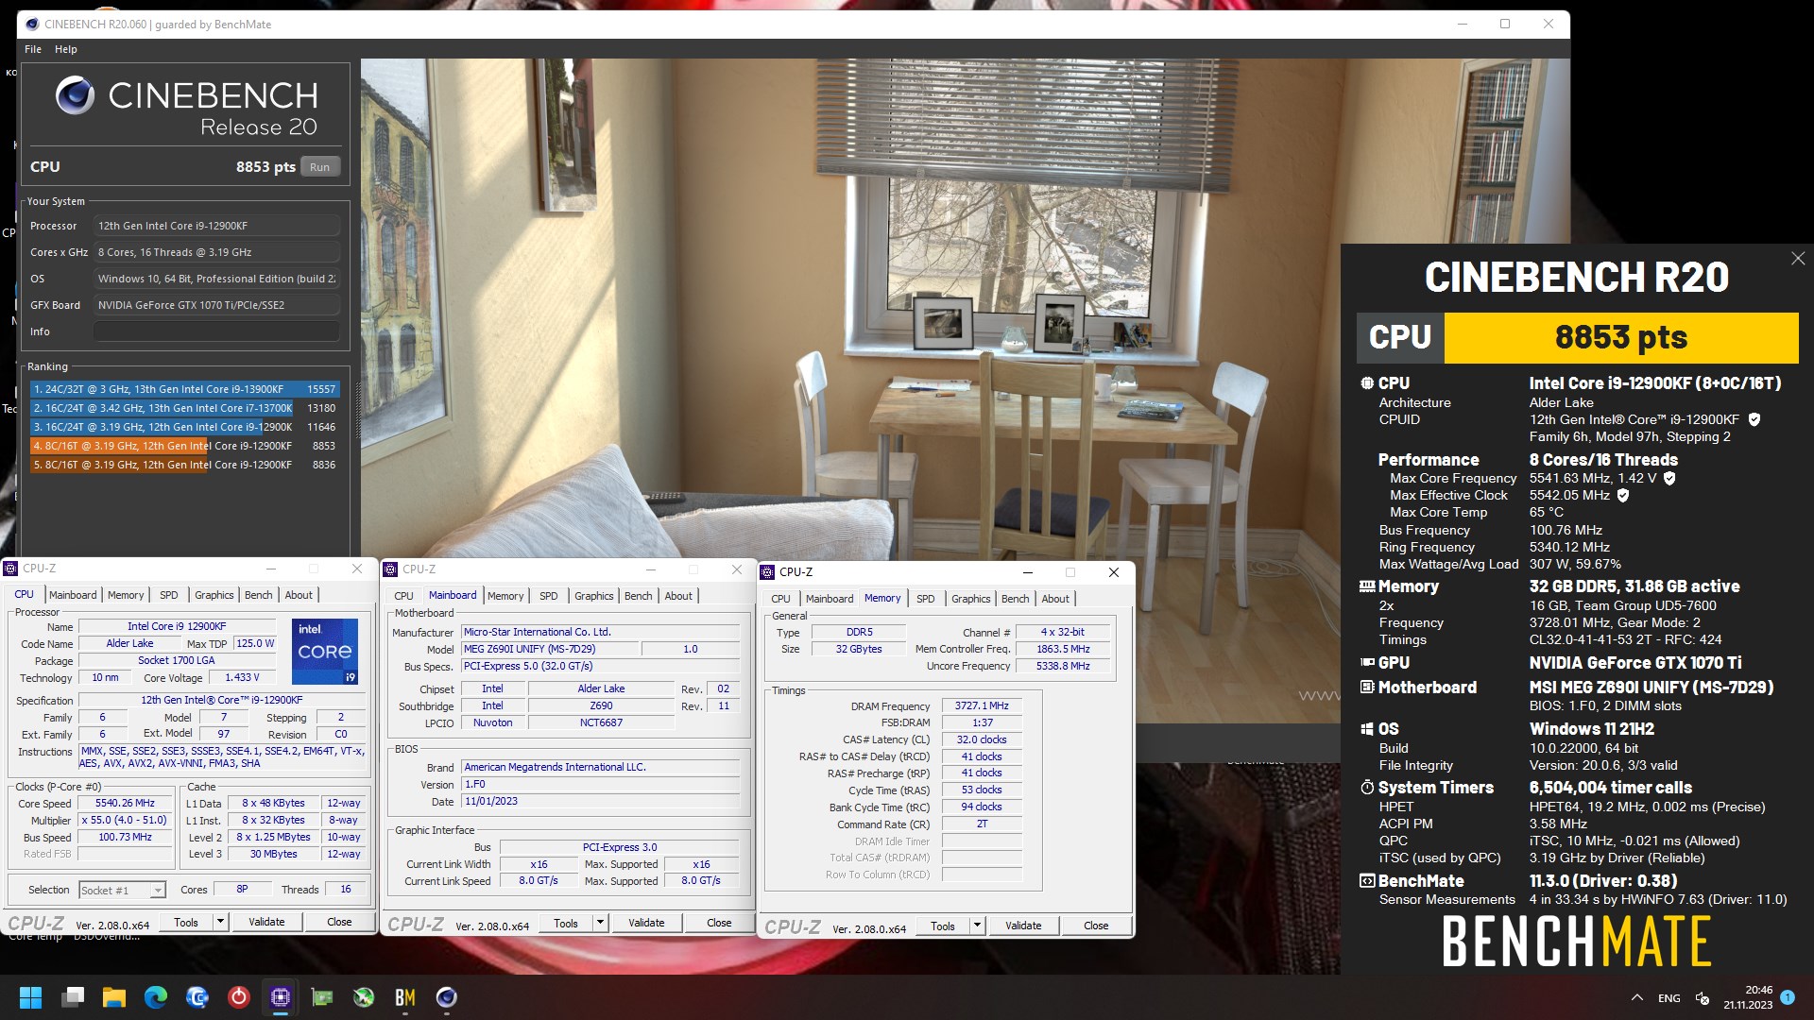Image resolution: width=1814 pixels, height=1020 pixels.
Task: Click the BIOS Date field 11/01/2023
Action: [x=600, y=801]
